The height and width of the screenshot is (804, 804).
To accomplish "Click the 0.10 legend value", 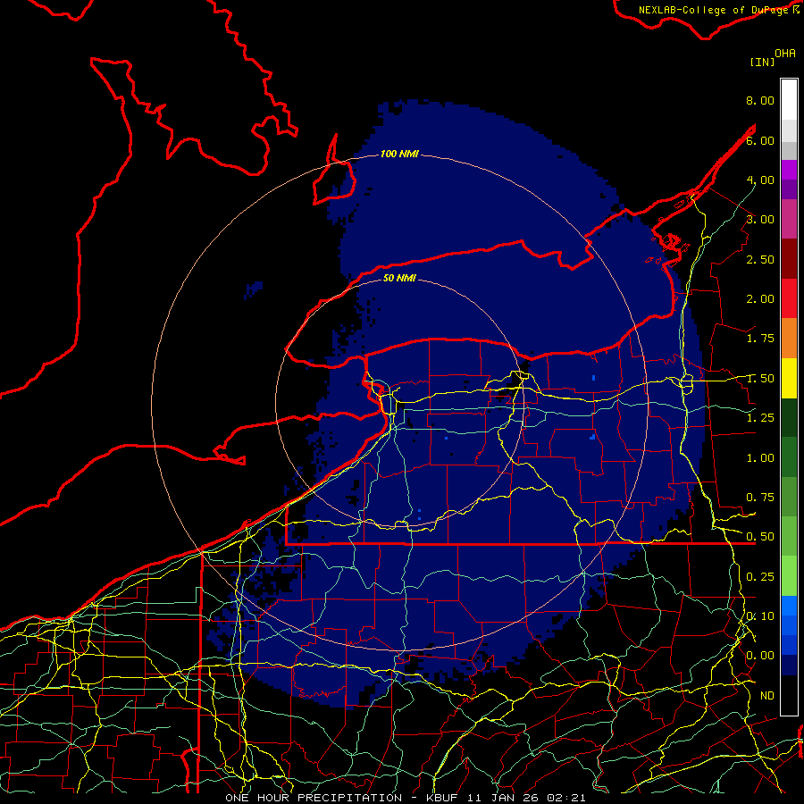I will pos(760,616).
